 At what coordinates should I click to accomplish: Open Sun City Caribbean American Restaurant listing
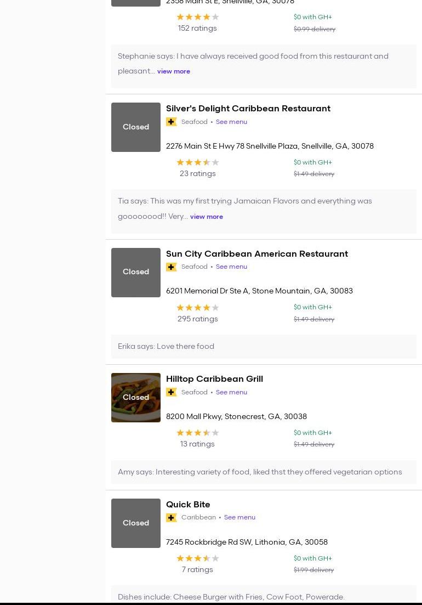tap(256, 254)
